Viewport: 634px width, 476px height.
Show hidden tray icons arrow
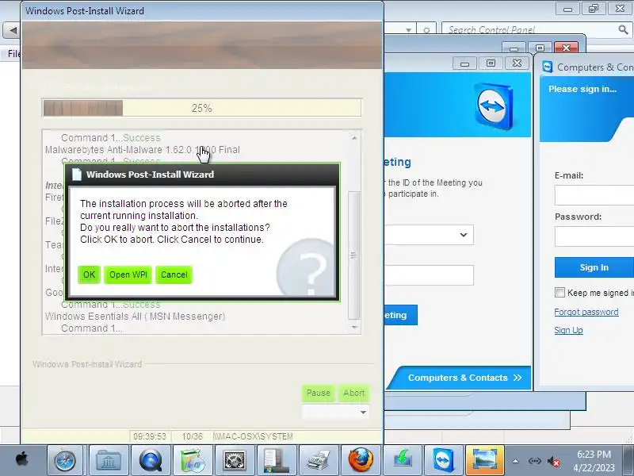point(516,461)
